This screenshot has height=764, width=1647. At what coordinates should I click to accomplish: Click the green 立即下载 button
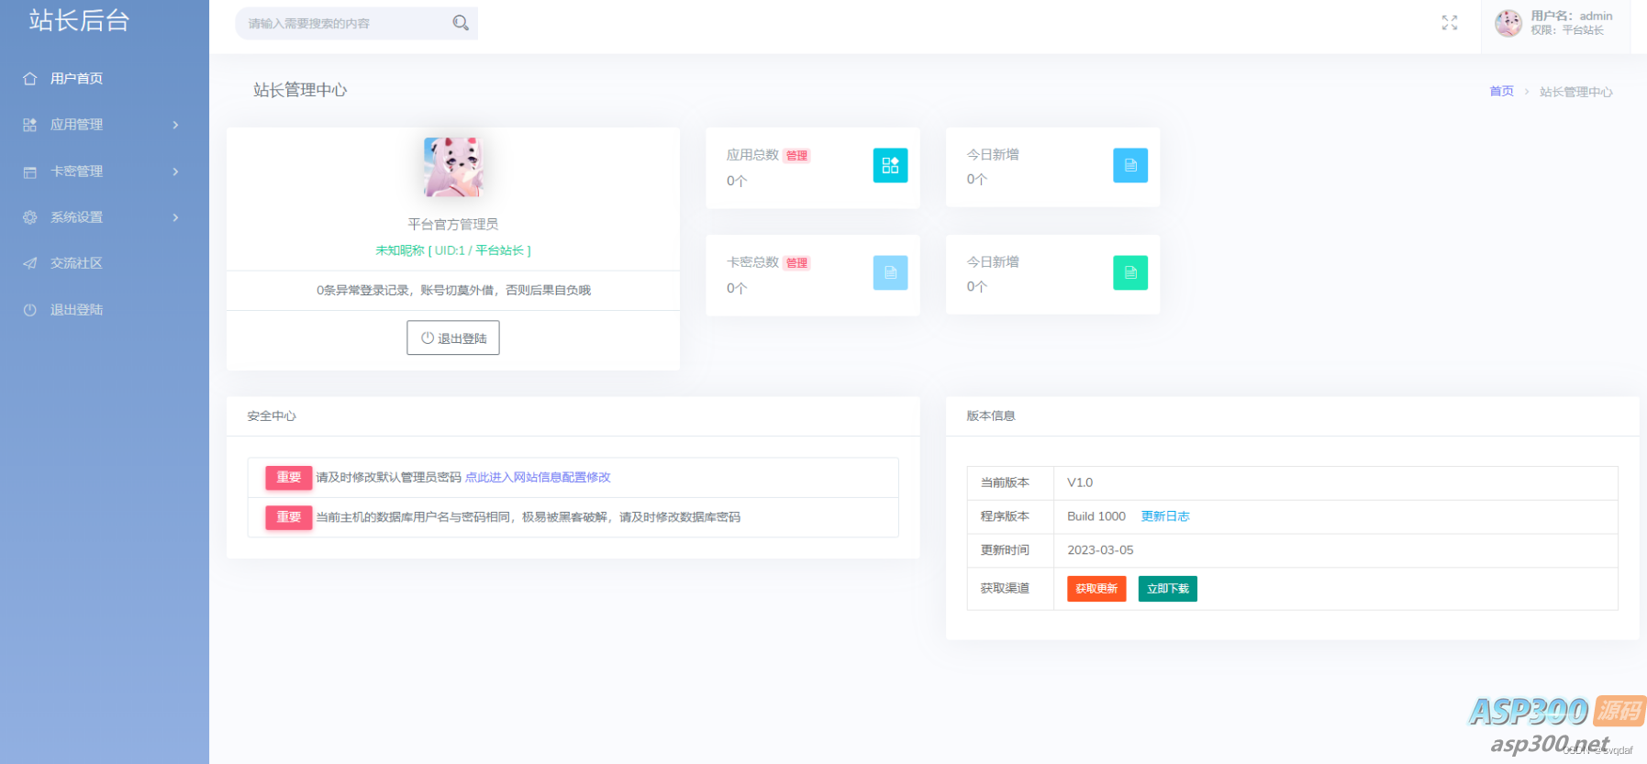tap(1168, 589)
